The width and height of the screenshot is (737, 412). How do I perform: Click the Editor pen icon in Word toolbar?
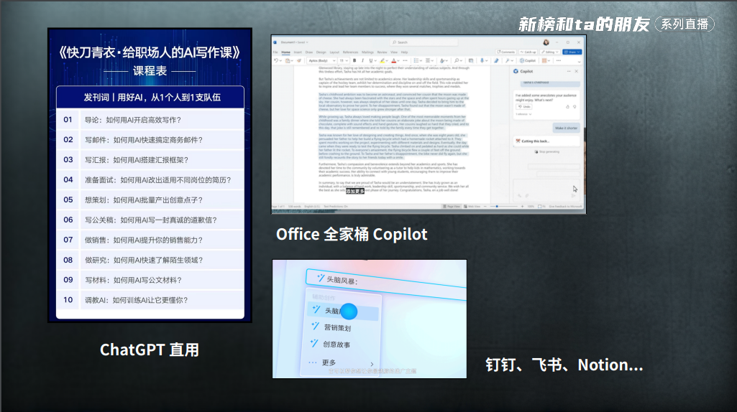coord(496,60)
